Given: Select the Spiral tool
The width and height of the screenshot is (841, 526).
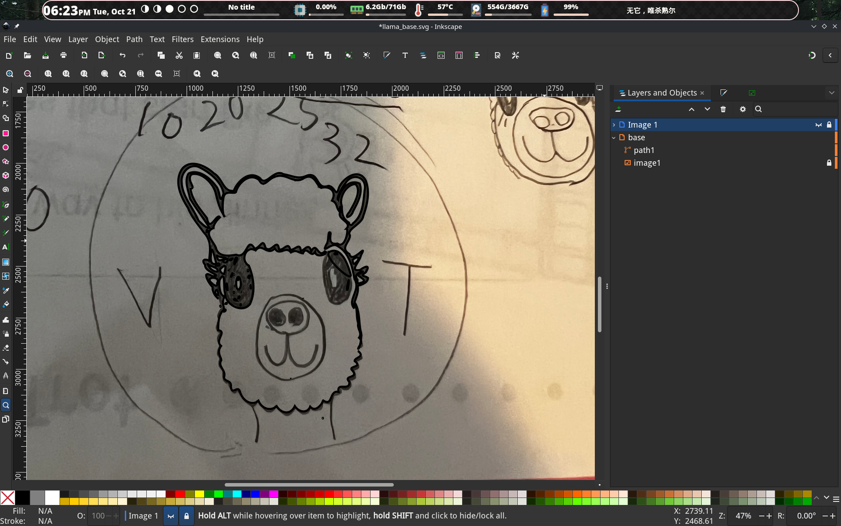Looking at the screenshot, I should (6, 190).
